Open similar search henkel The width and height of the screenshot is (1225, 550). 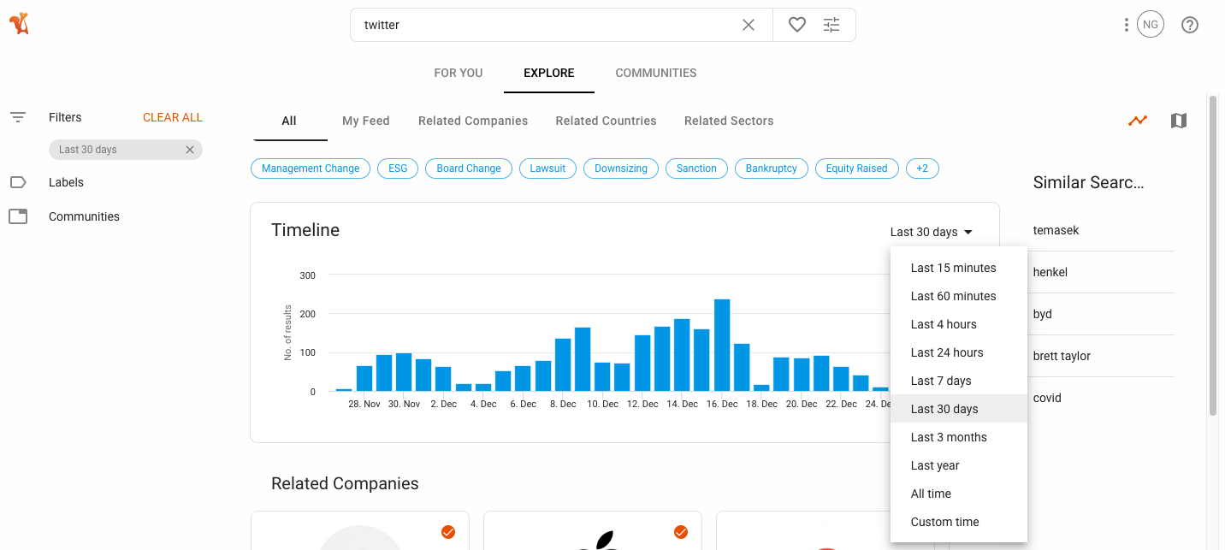(1050, 272)
